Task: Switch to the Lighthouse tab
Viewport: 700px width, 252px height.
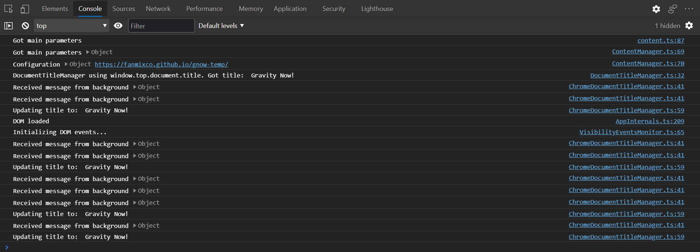Action: pyautogui.click(x=377, y=9)
